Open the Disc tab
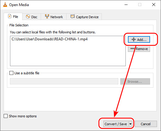 (32, 17)
